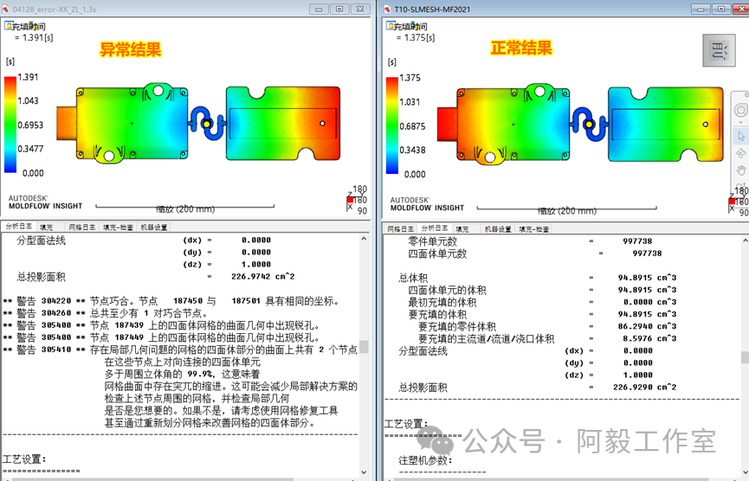Open 机器设置 tab in right window
This screenshot has height=481, width=749.
(498, 229)
